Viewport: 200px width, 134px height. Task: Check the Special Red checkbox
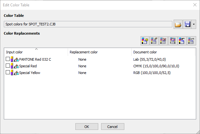tap(8, 66)
